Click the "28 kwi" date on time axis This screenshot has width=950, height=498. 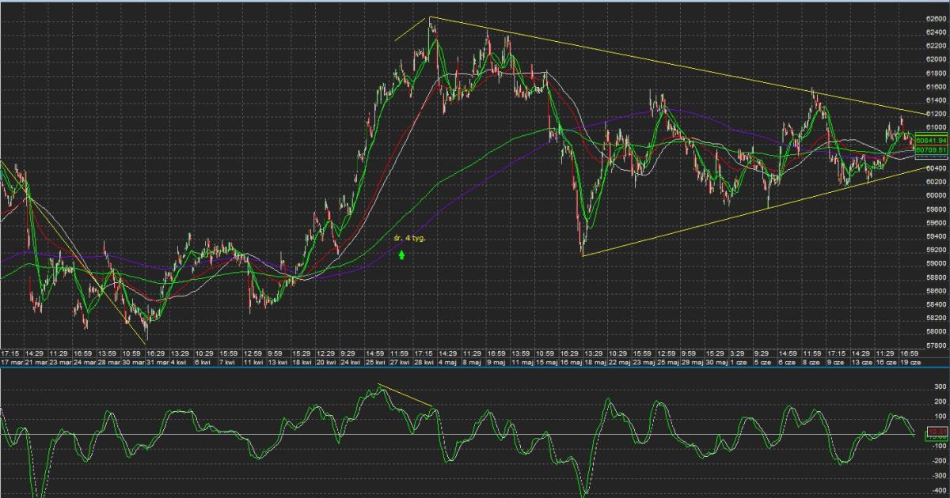(x=424, y=362)
